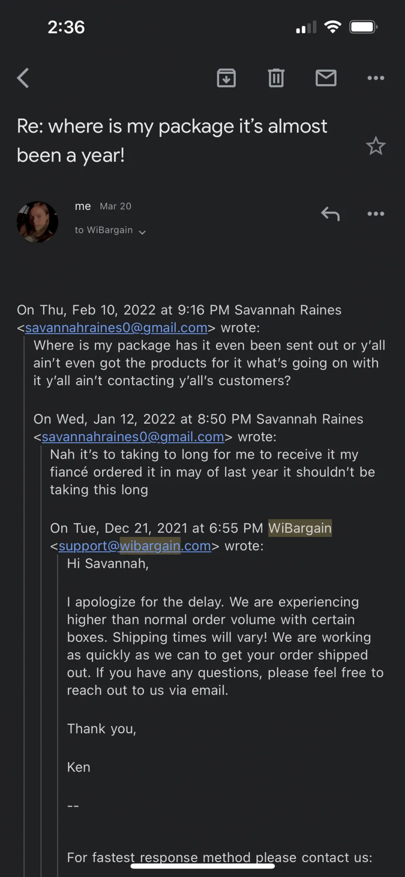405x877 pixels.
Task: Tap the highlighted WiBargain search match
Action: click(x=300, y=528)
